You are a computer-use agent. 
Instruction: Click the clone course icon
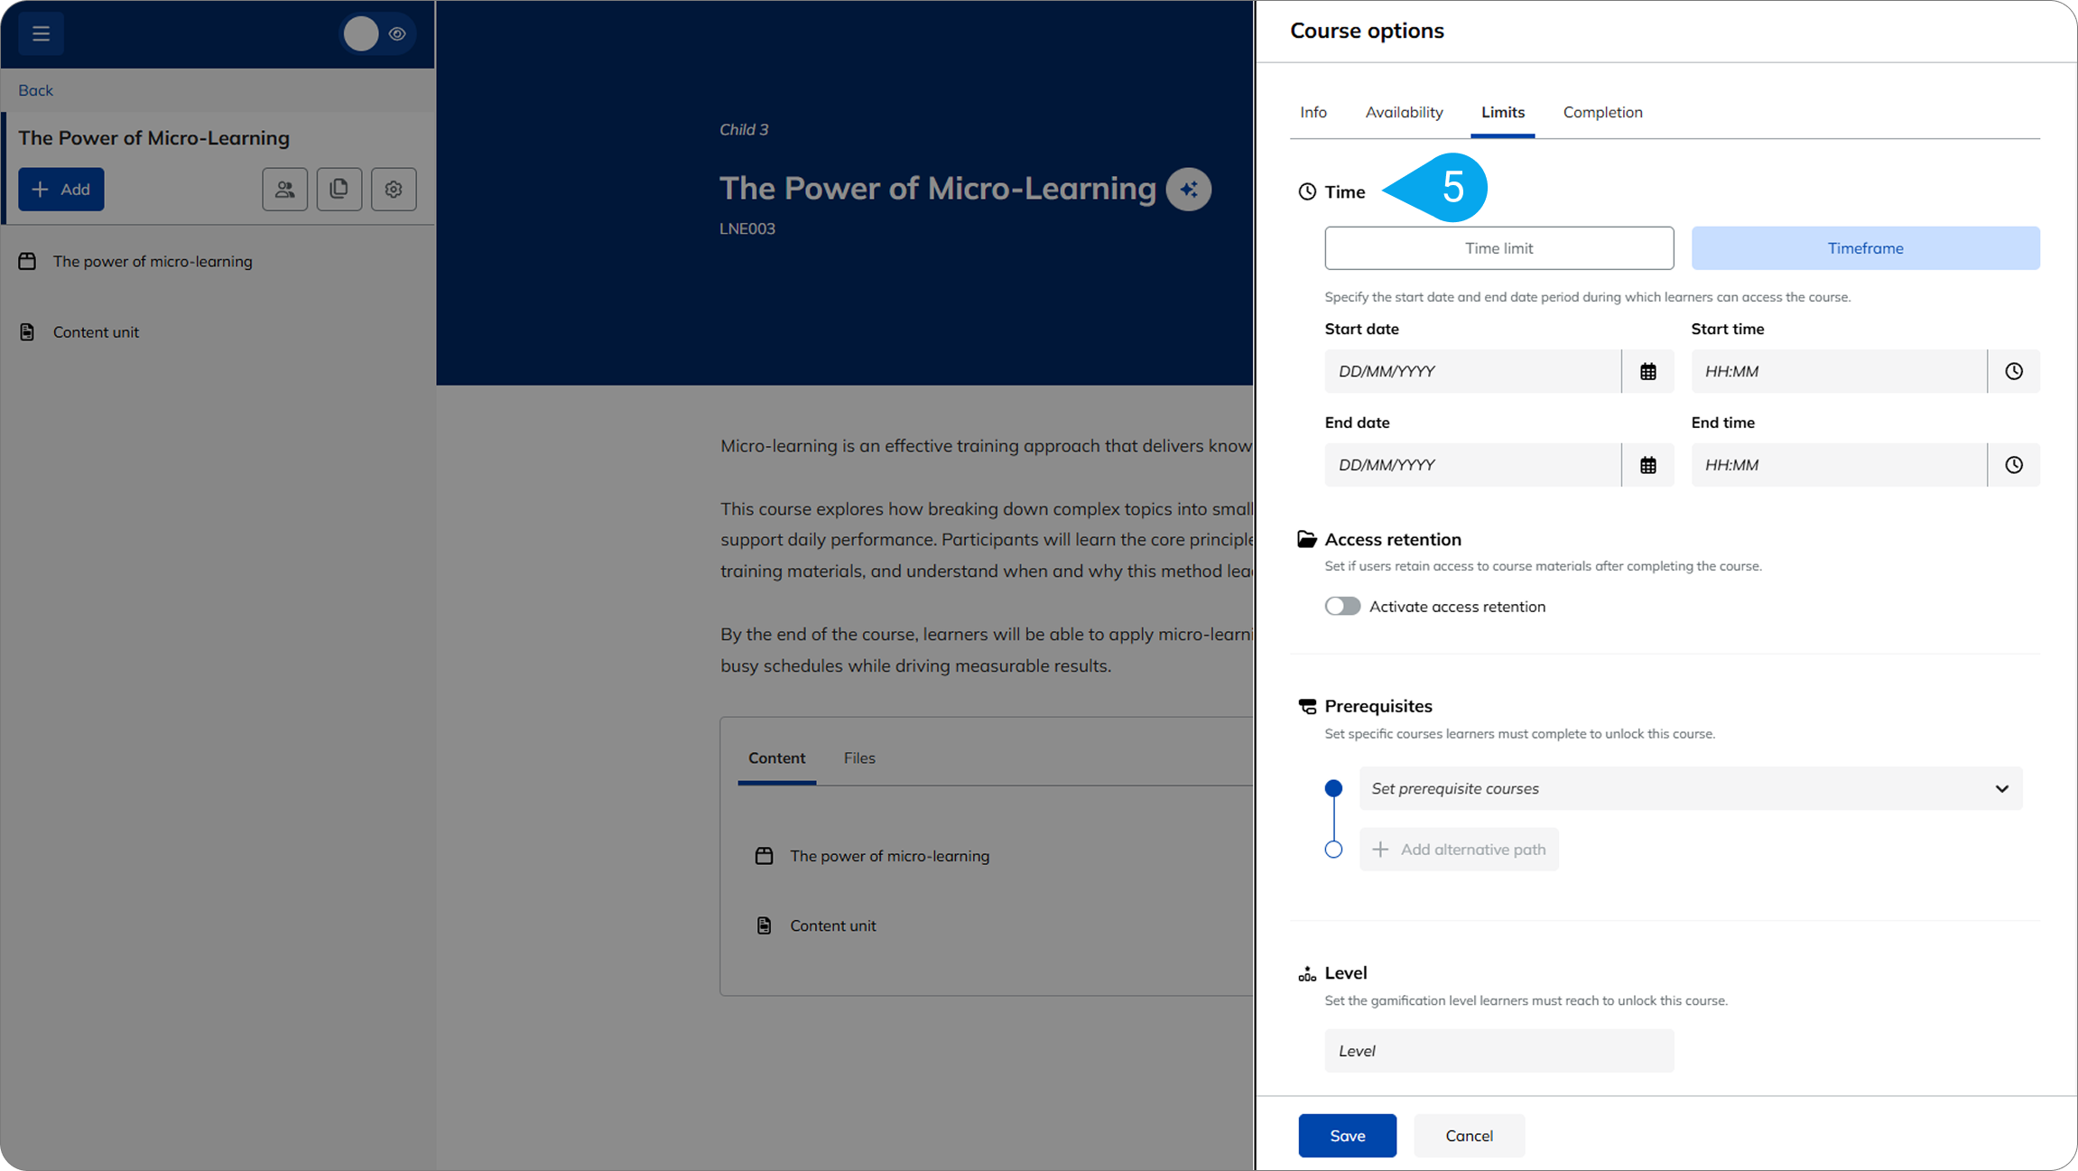click(339, 190)
